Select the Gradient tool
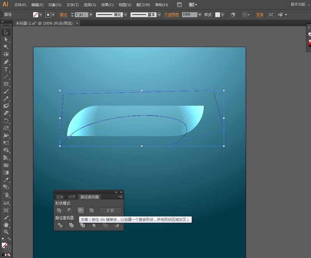This screenshot has height=258, width=311. pos(6,172)
